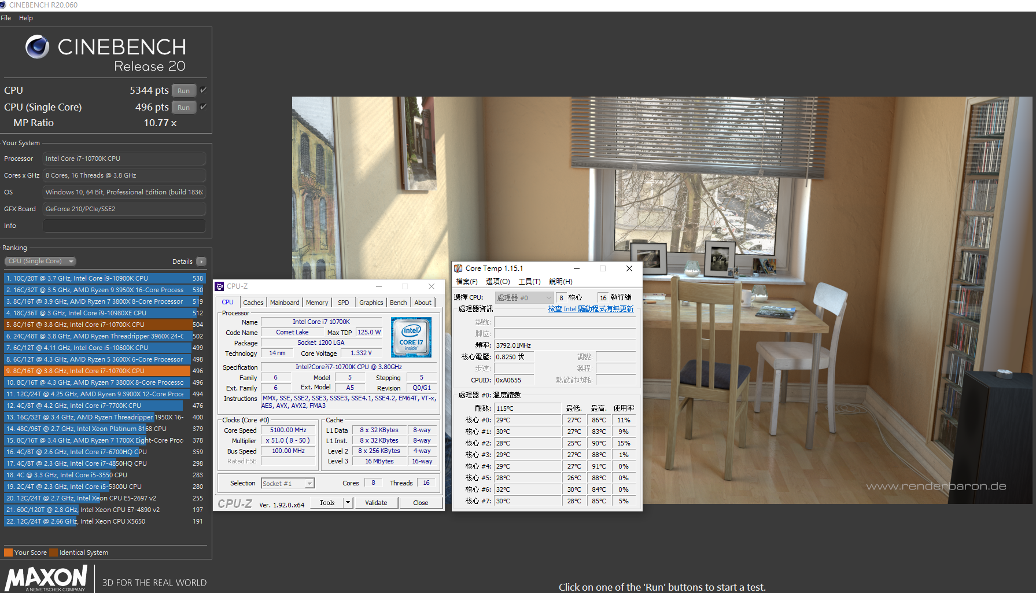Expand the CPU-Z Tools dropdown arrow

coord(348,503)
